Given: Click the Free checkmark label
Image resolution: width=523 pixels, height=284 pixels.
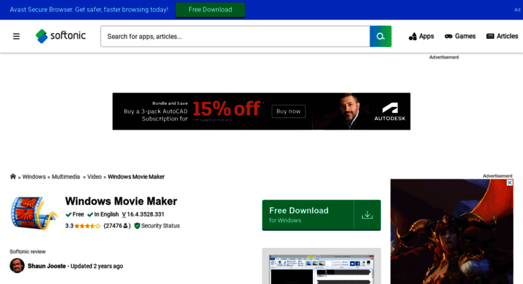Looking at the screenshot, I should point(75,214).
